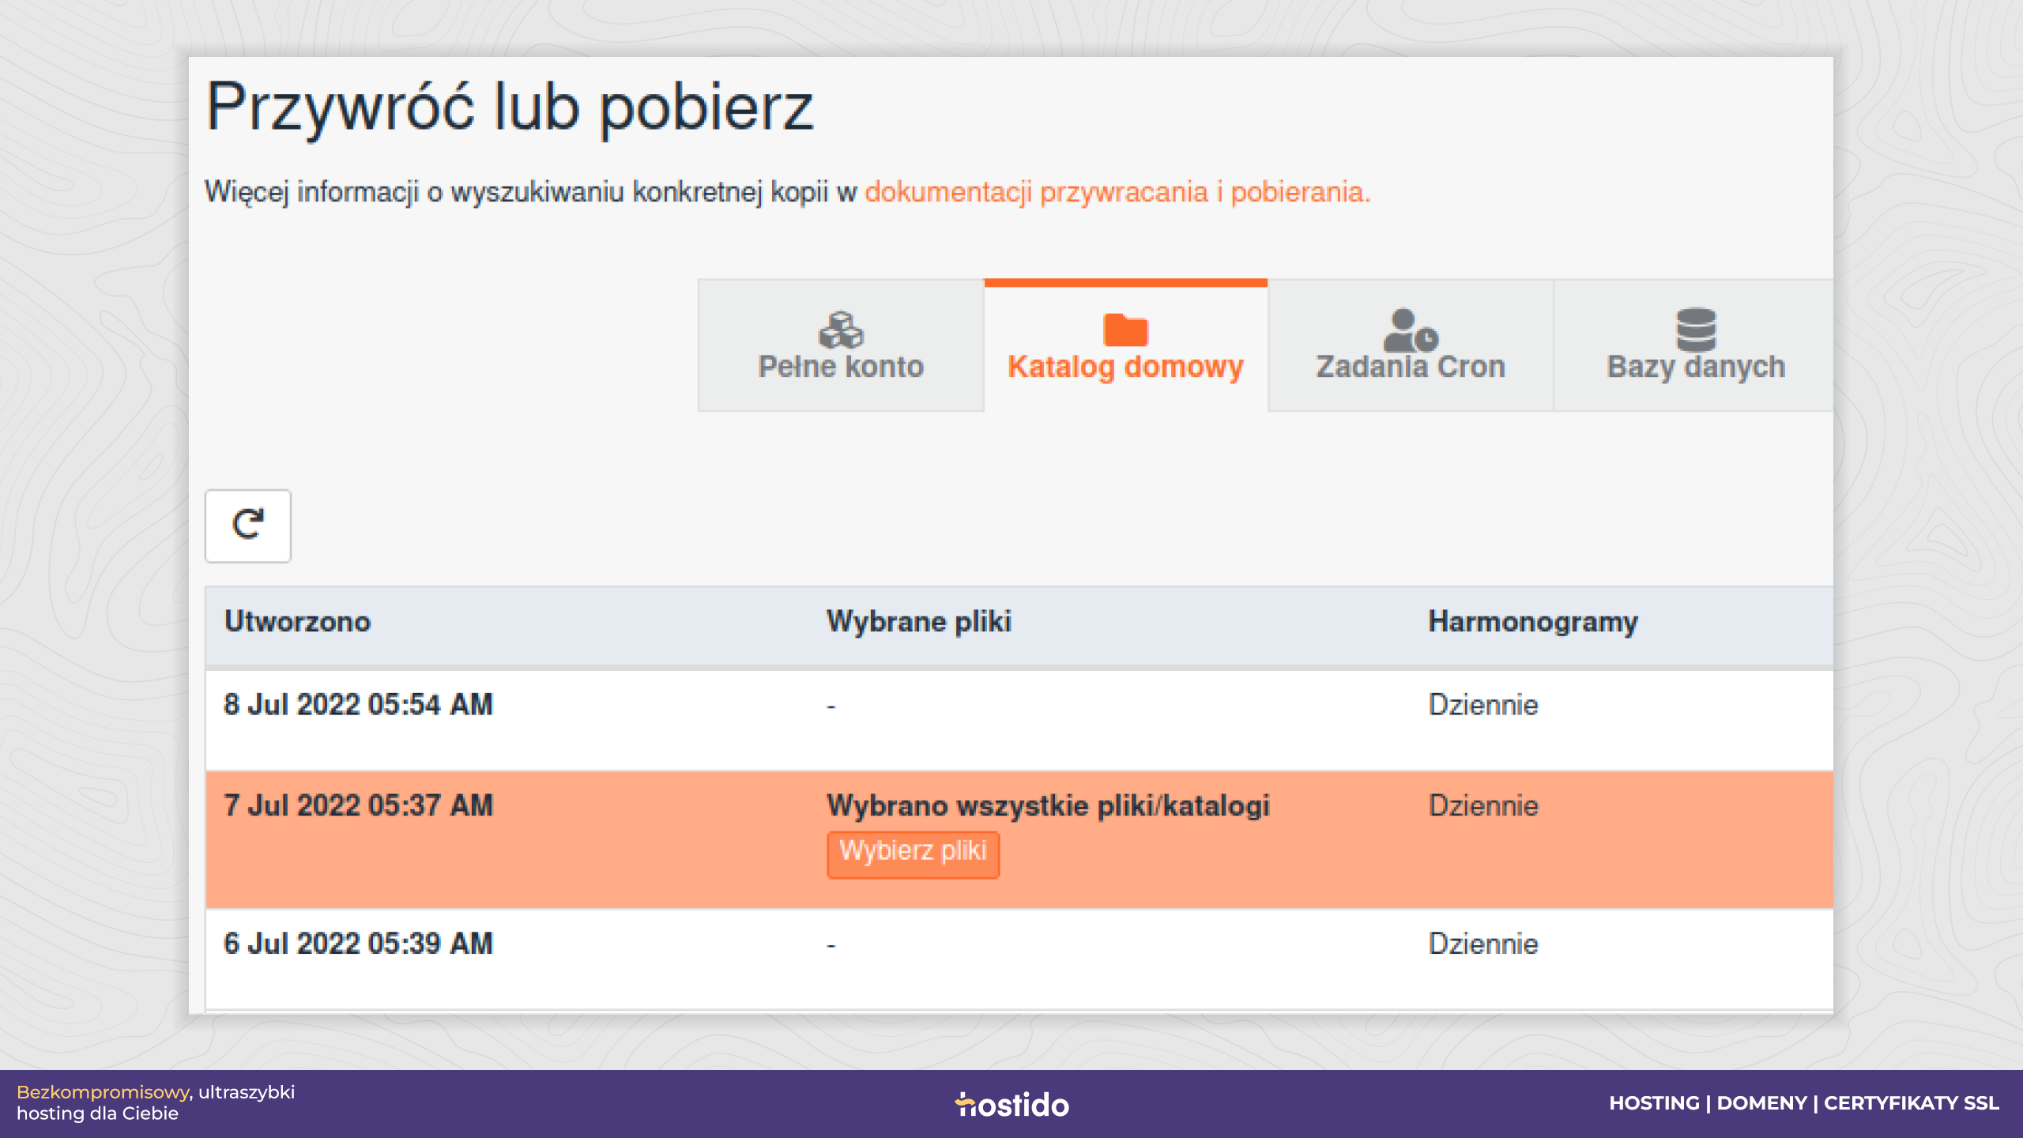The width and height of the screenshot is (2023, 1138).
Task: Open dokumentacji przywracania i pobierania link
Action: 1117,192
